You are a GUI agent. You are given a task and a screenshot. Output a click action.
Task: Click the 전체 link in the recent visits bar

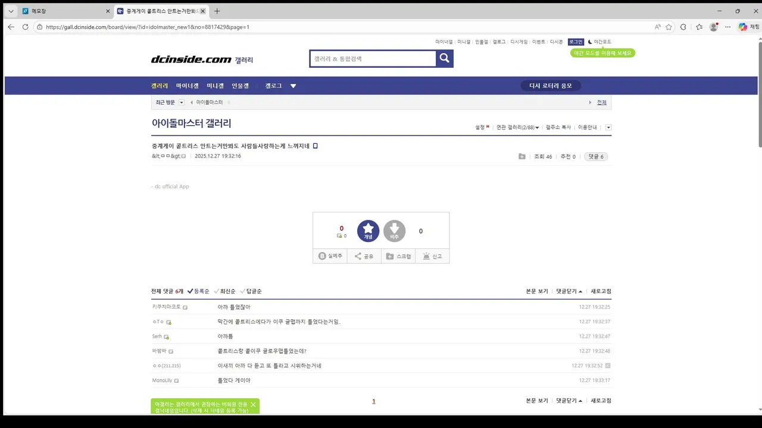[x=602, y=102]
